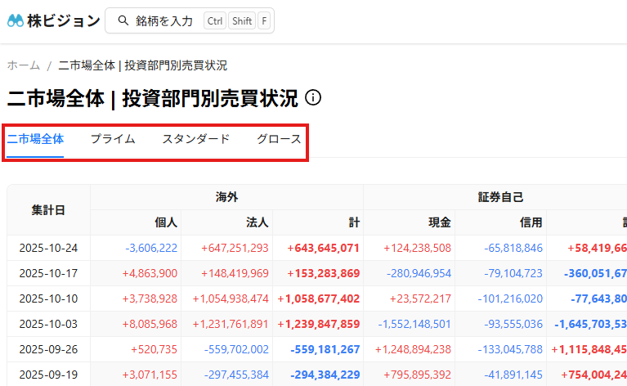Select the 2025-10-24 date row
Viewport: 627px width, 386px height.
pyautogui.click(x=48, y=248)
